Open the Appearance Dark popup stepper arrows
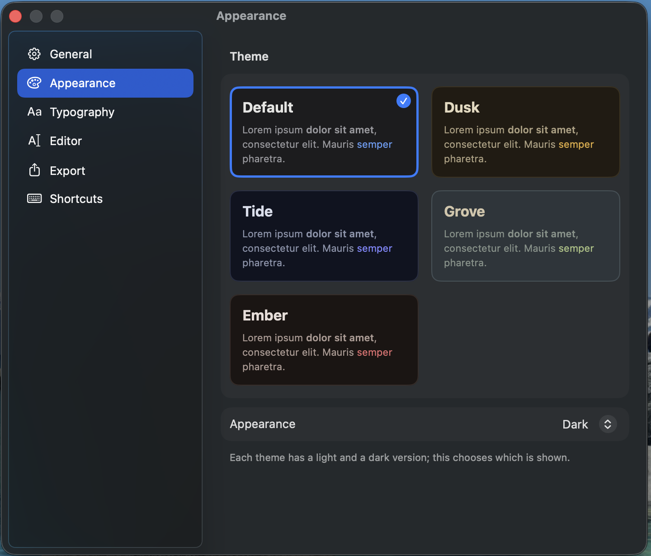The height and width of the screenshot is (556, 651). (608, 424)
